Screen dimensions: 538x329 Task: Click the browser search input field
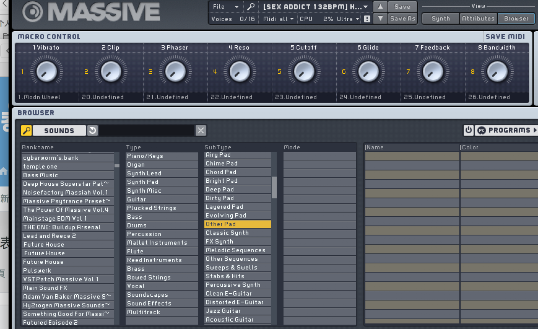[x=147, y=131]
